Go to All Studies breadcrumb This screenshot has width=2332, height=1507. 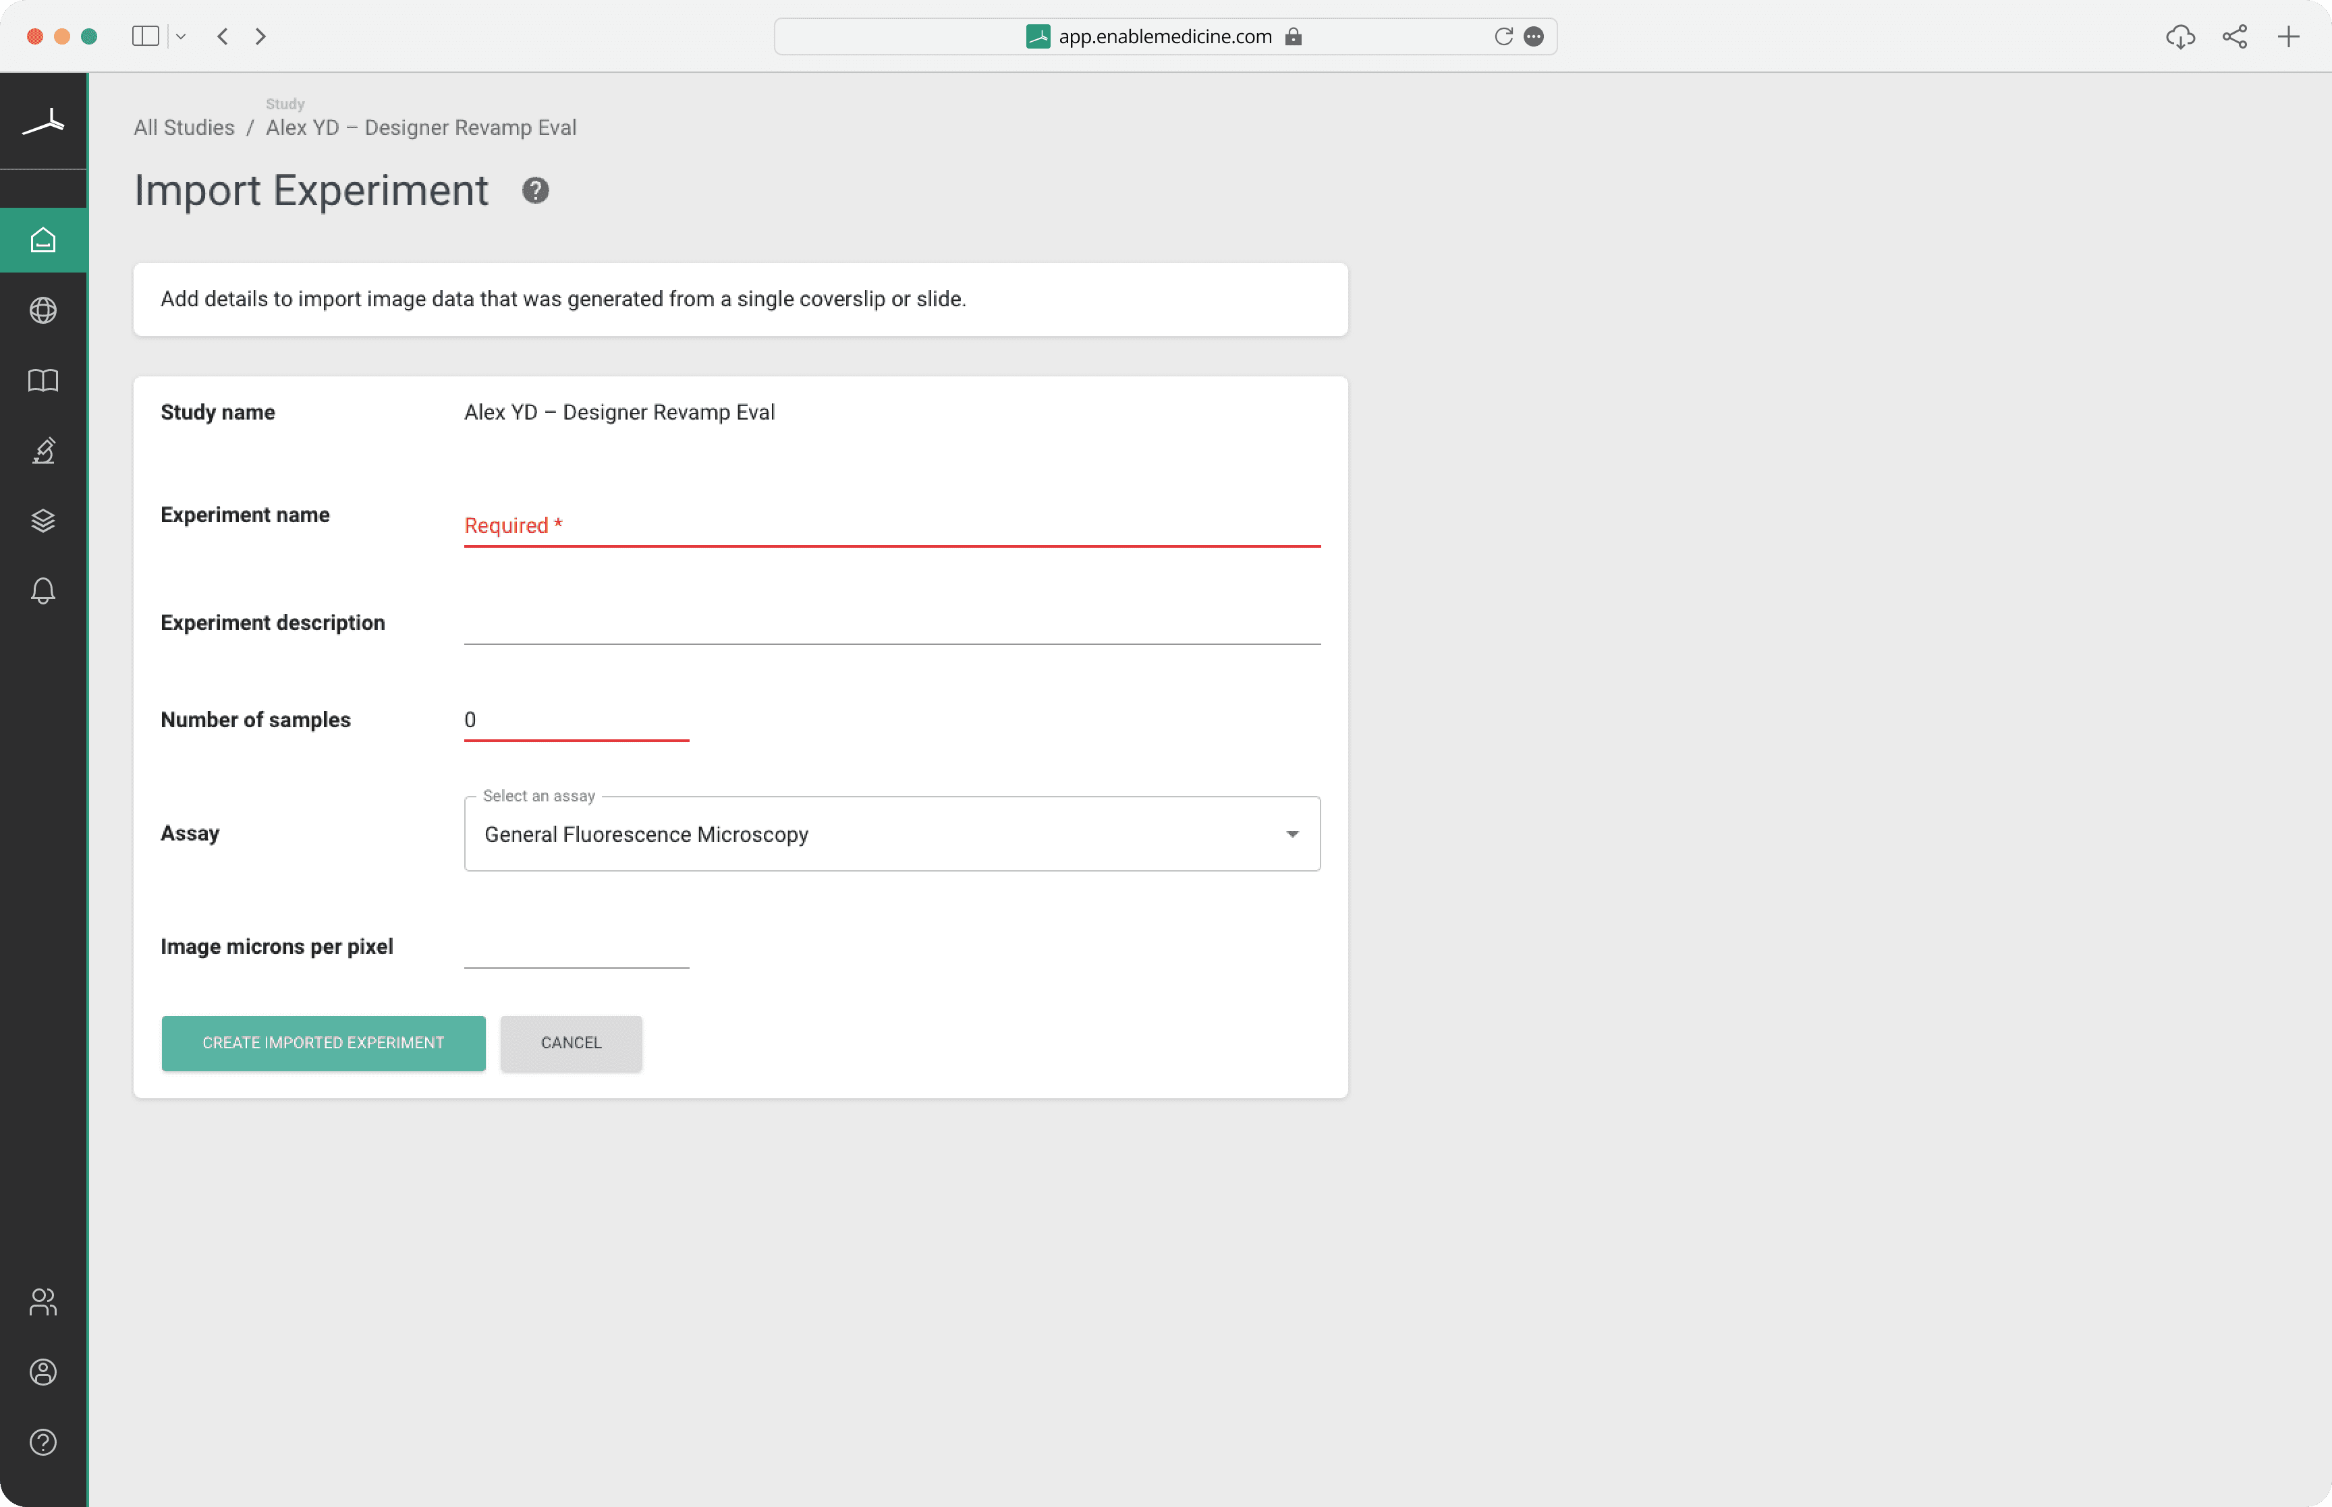coord(184,127)
